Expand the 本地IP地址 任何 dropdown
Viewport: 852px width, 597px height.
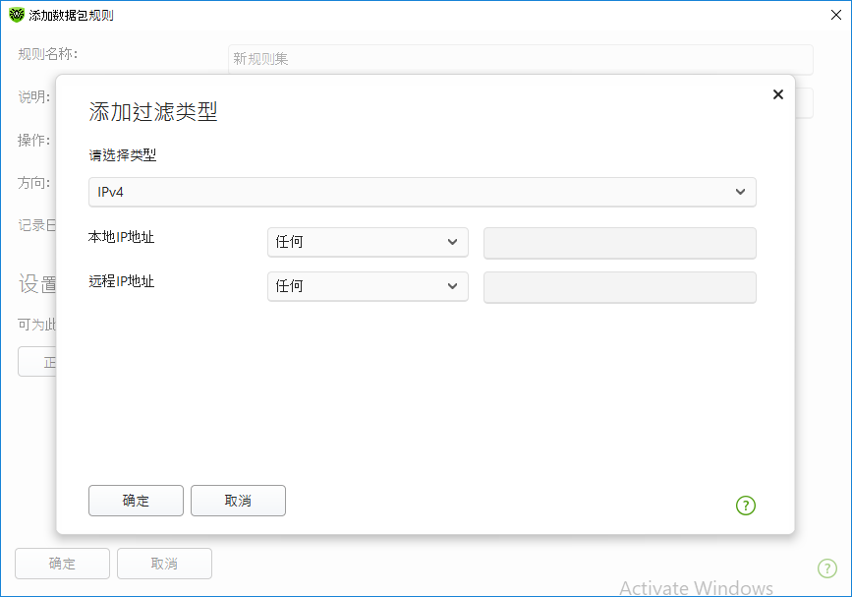(367, 242)
